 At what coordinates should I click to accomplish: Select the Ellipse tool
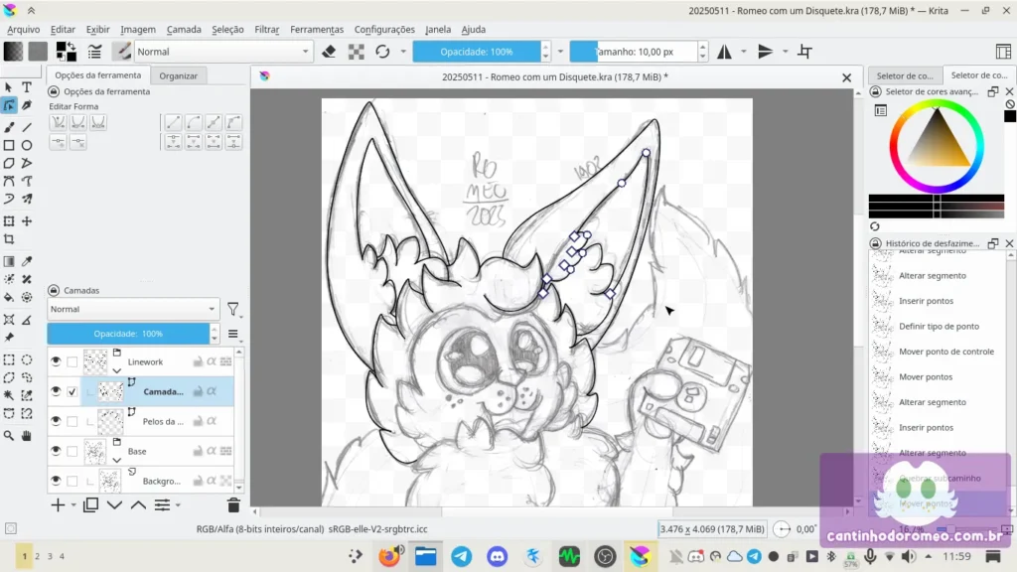point(27,145)
